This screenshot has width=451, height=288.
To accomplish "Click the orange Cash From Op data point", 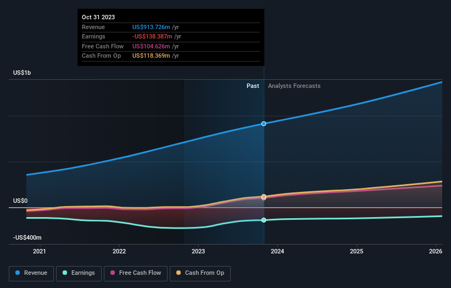I will pyautogui.click(x=264, y=197).
